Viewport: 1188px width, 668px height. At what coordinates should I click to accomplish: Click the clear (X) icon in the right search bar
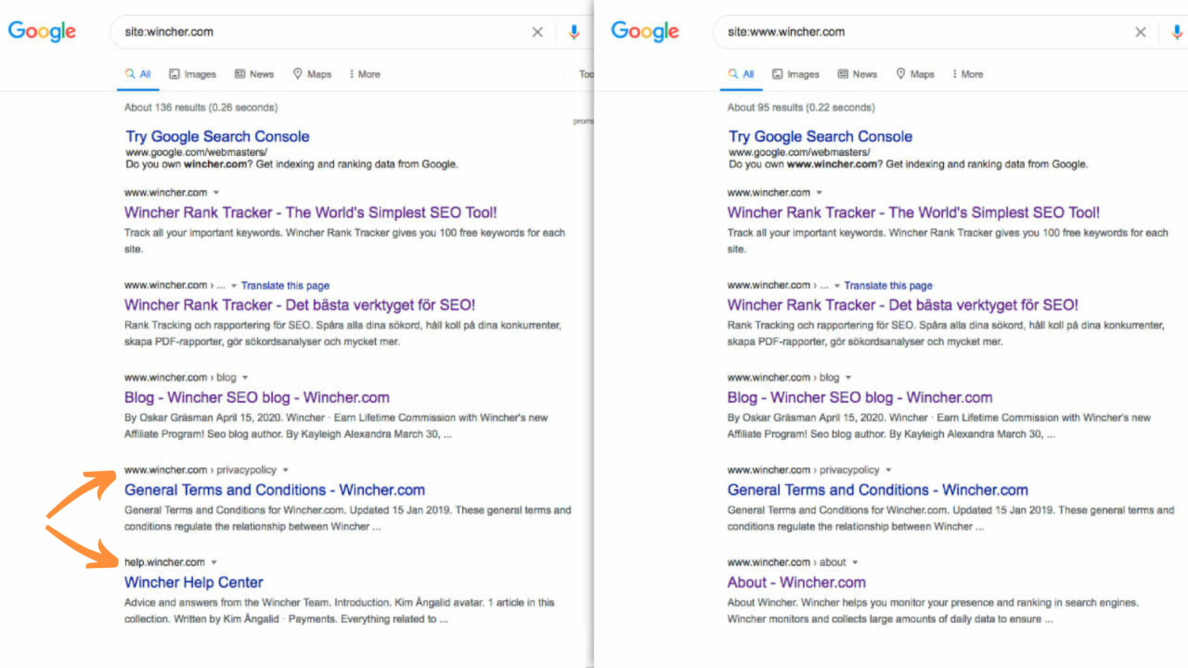[1140, 32]
